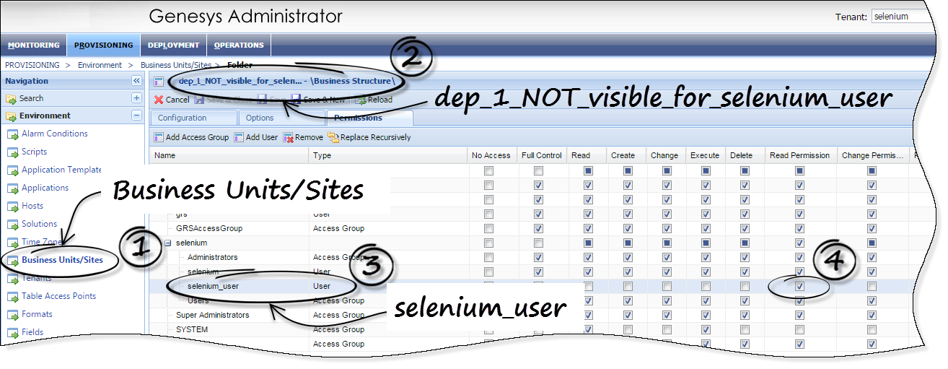The image size is (948, 369).
Task: Click the Cancel icon in the toolbar
Action: point(159,100)
